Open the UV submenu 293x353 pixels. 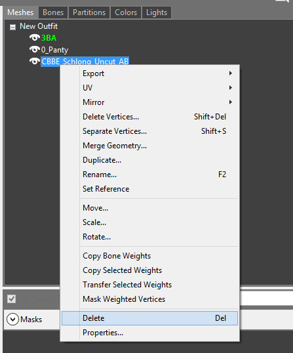149,88
